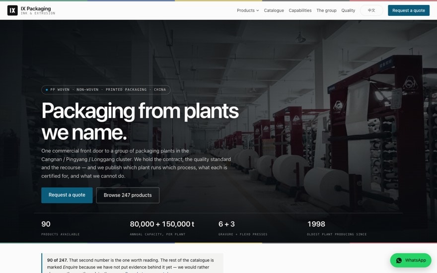Click header Request a quote button
This screenshot has width=437, height=273.
click(x=409, y=10)
